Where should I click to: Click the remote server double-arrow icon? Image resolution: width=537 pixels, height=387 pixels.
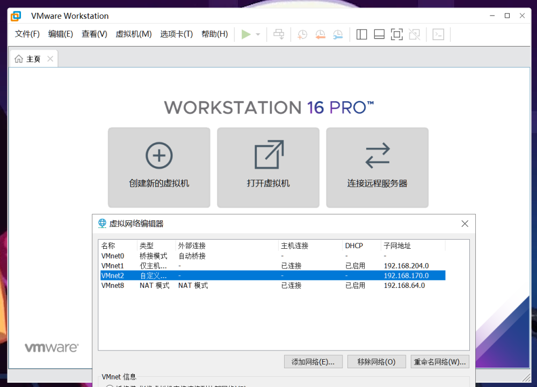378,155
